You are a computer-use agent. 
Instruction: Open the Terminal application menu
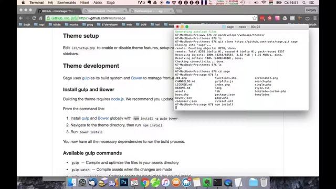36,3
